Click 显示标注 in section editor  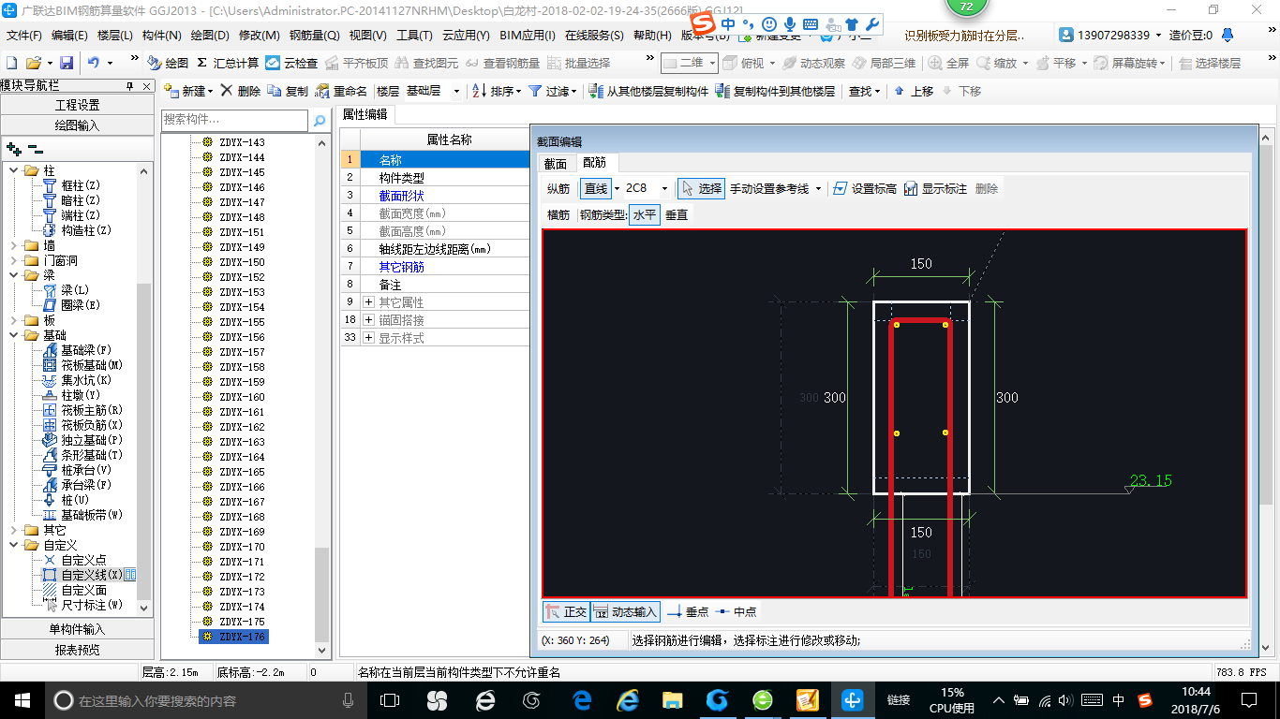point(935,188)
